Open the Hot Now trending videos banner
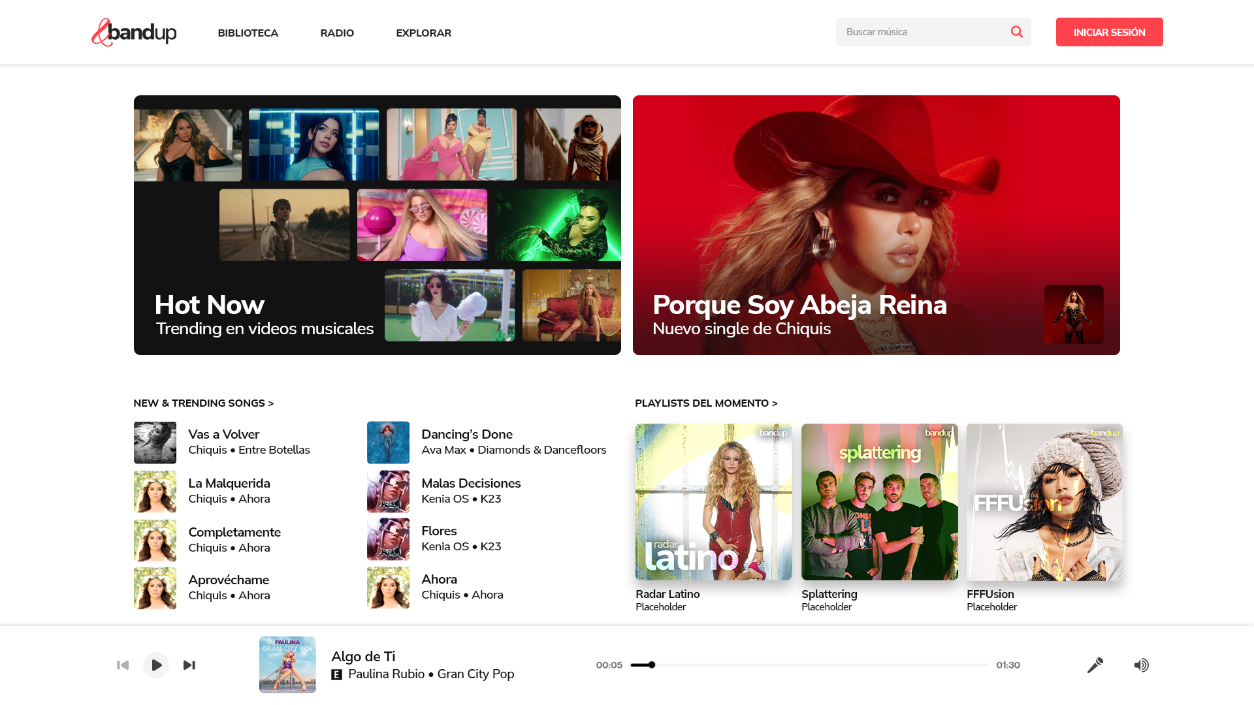The image size is (1254, 705). click(378, 225)
